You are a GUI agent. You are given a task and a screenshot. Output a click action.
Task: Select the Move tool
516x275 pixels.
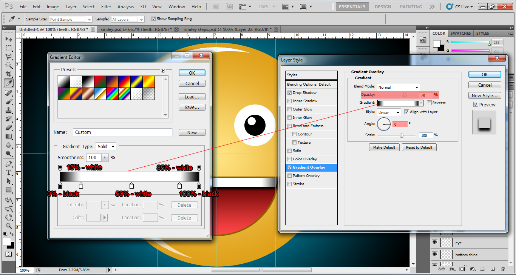(9, 39)
